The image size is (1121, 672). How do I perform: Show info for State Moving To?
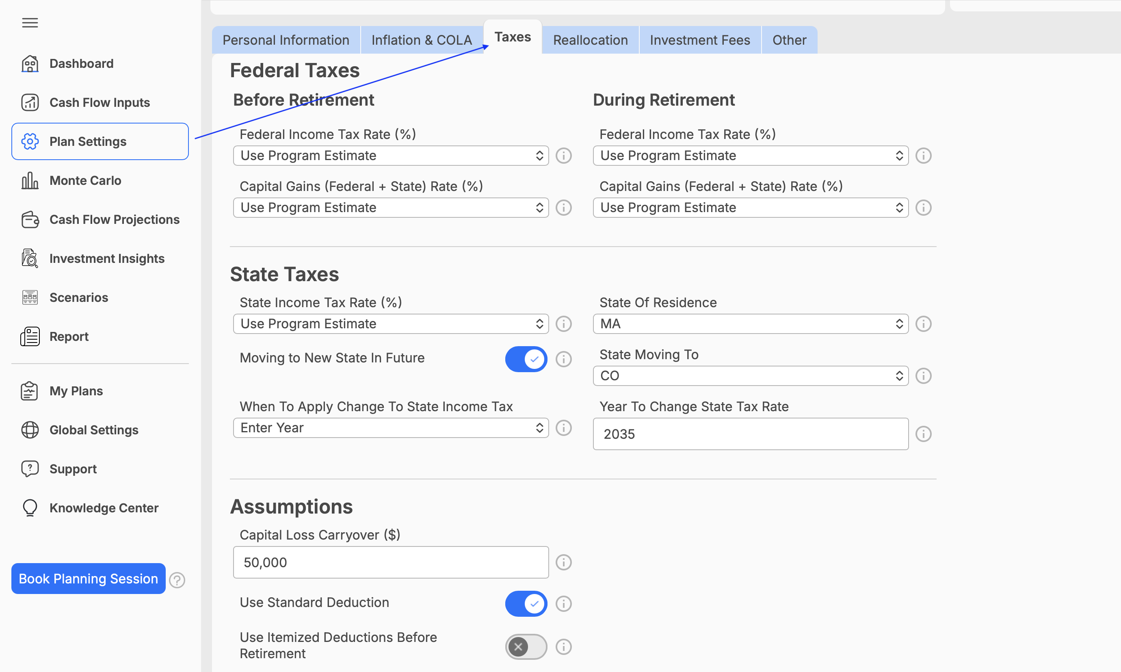(x=923, y=376)
